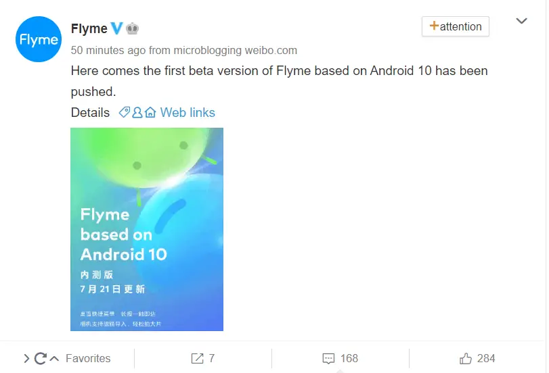Image resolution: width=549 pixels, height=373 pixels.
Task: Click the repost share icon
Action: point(197,358)
